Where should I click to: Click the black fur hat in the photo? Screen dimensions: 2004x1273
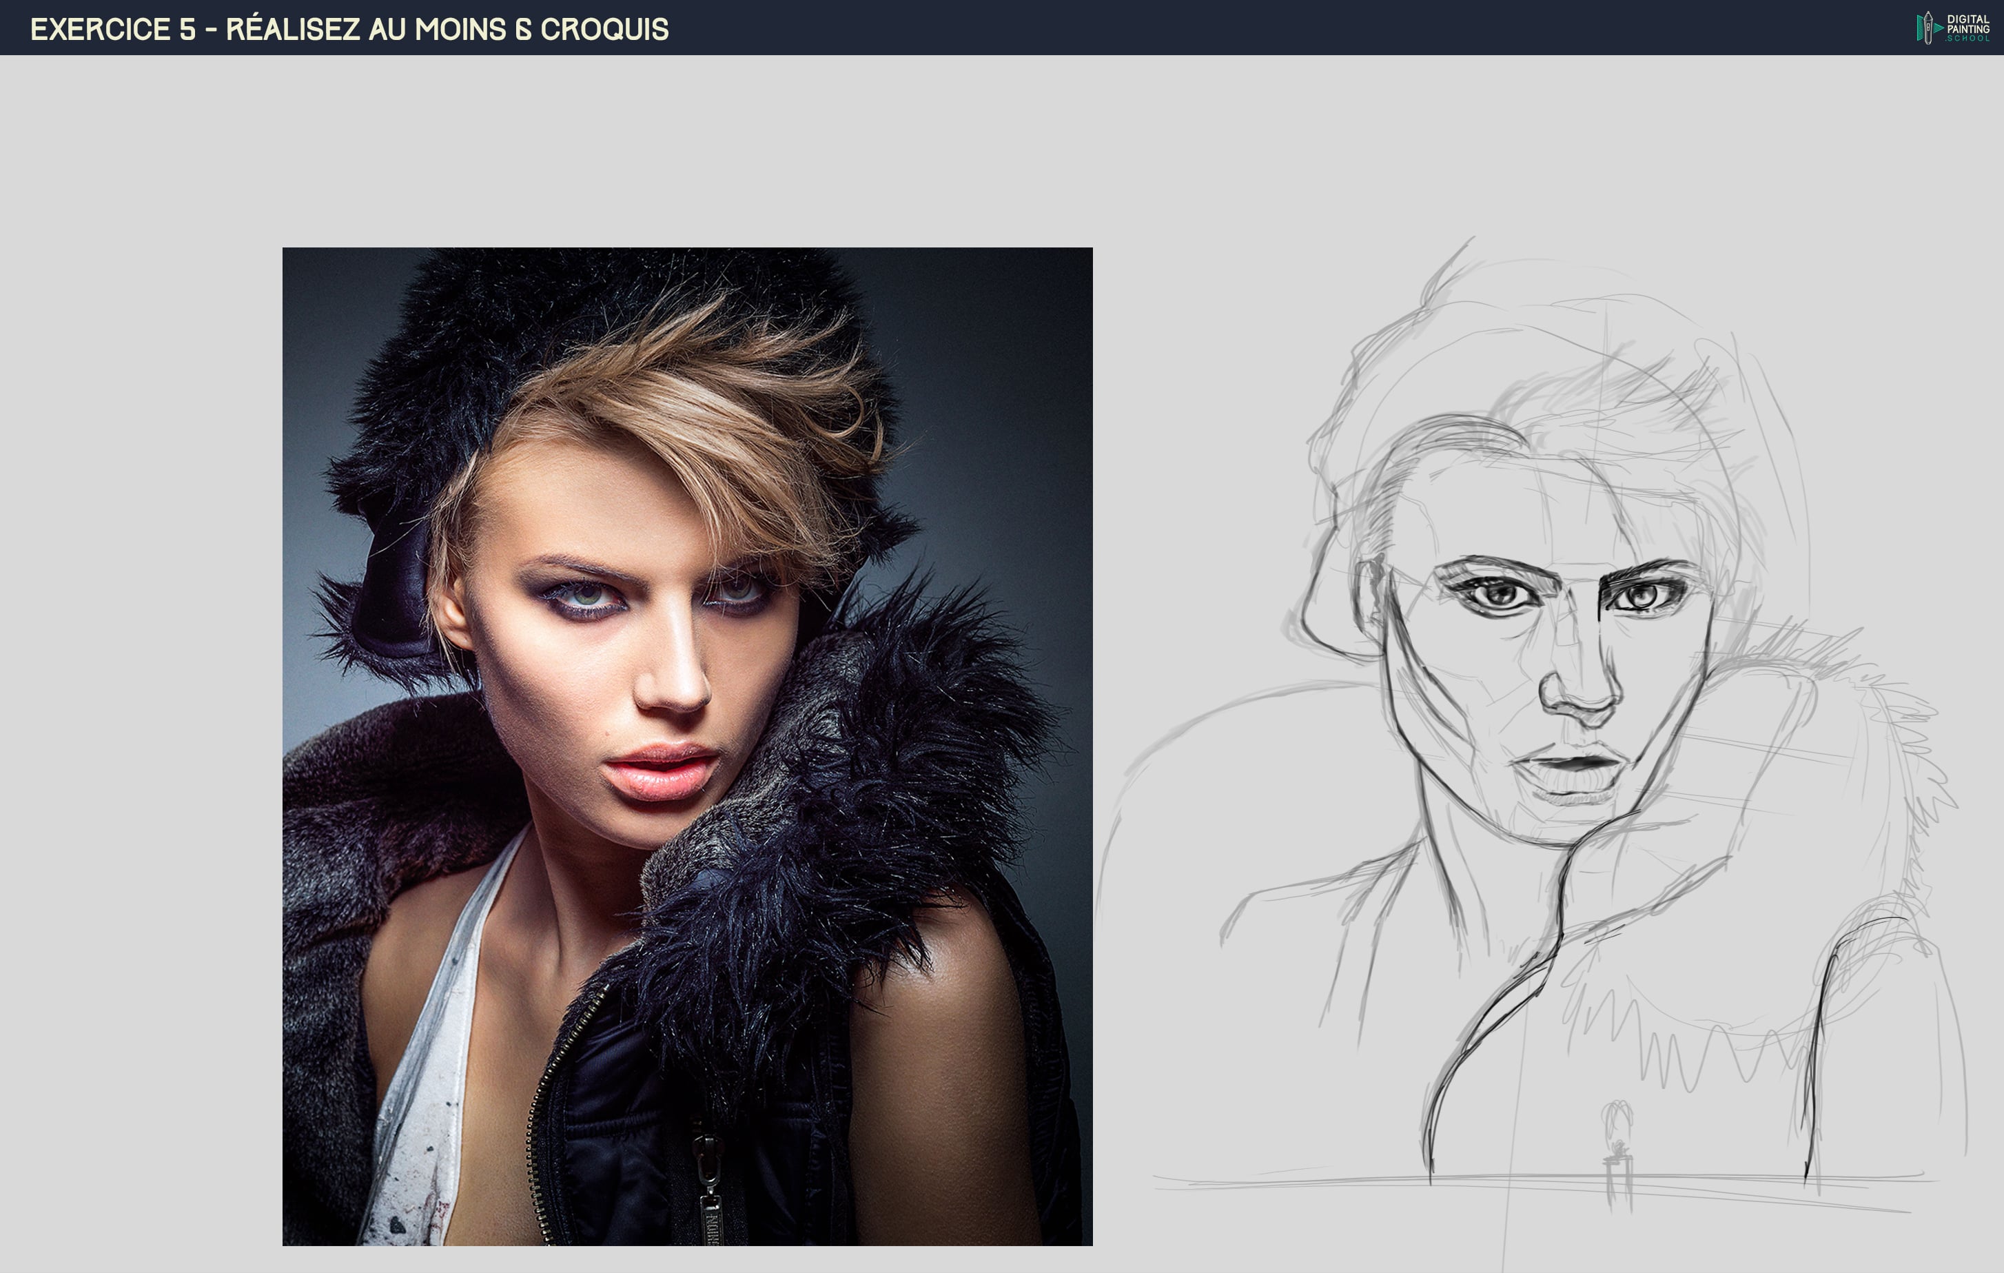click(x=500, y=333)
